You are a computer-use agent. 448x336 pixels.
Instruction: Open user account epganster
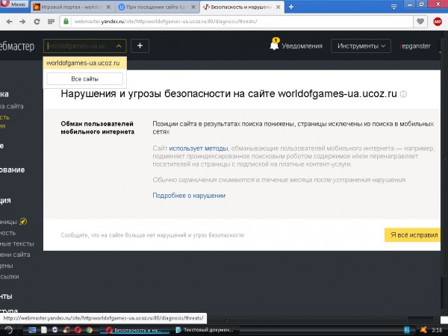coord(415,46)
